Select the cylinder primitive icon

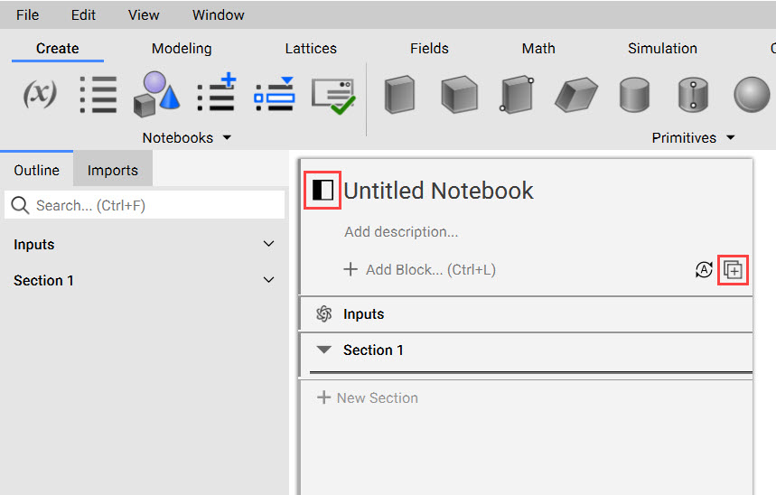point(634,95)
